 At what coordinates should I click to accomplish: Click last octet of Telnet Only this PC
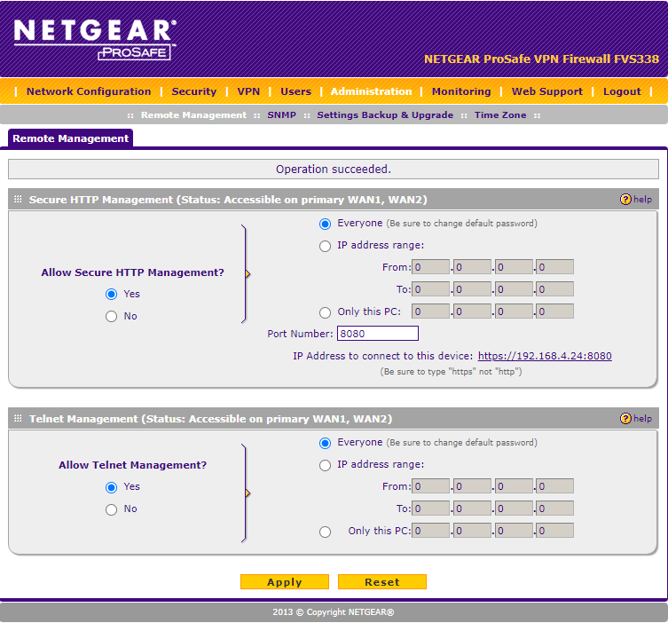[554, 530]
